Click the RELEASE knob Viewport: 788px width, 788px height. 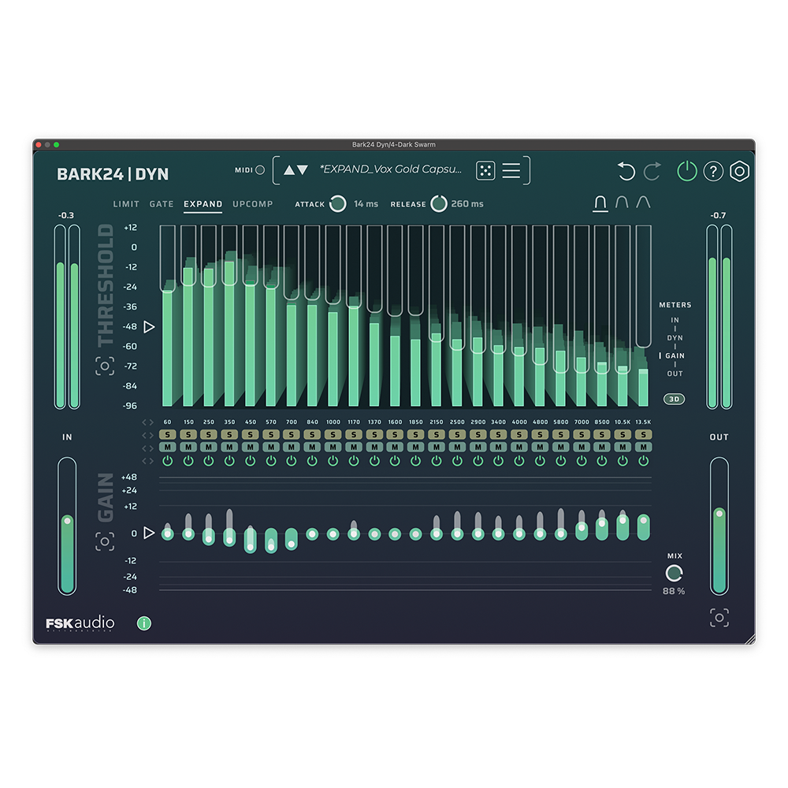click(x=439, y=203)
